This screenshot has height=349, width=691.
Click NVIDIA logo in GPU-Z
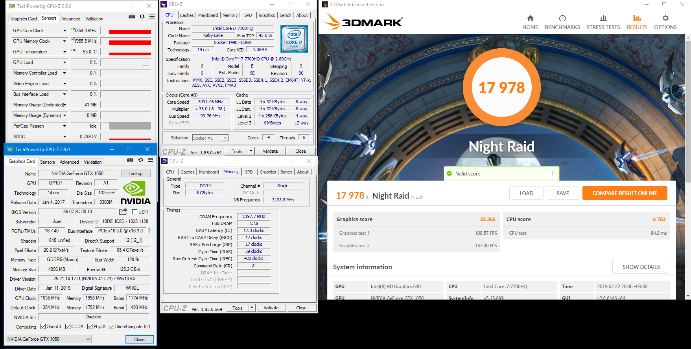(x=135, y=192)
